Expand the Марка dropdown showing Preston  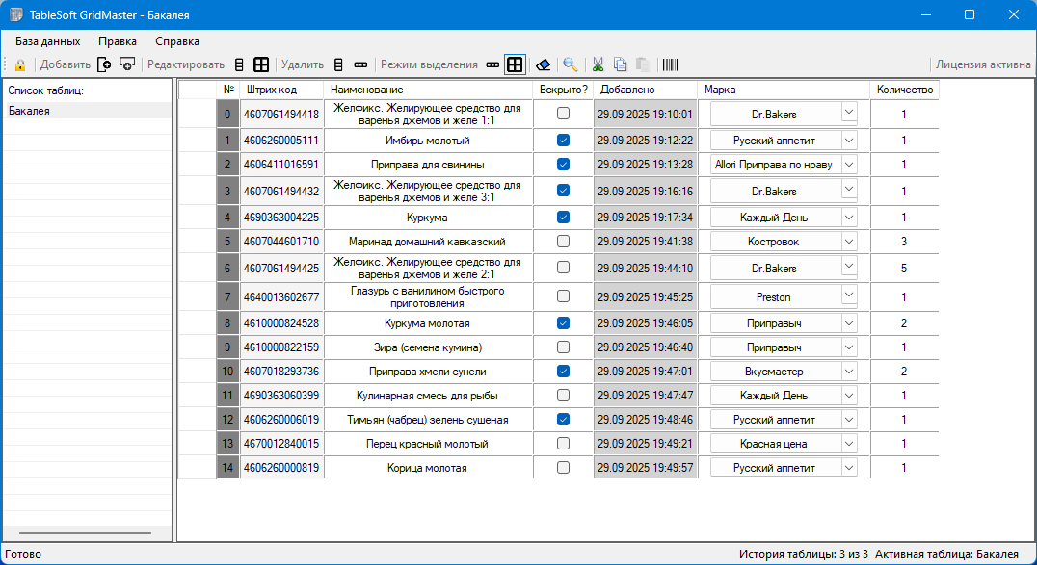click(848, 297)
